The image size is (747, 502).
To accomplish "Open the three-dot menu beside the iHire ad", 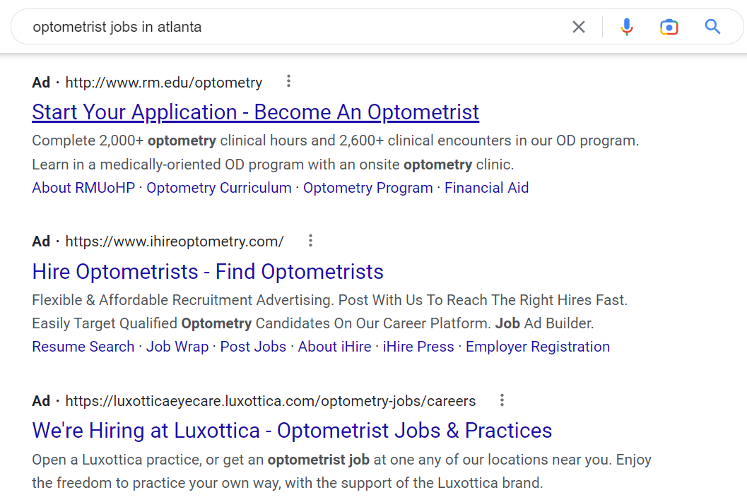I will [310, 240].
